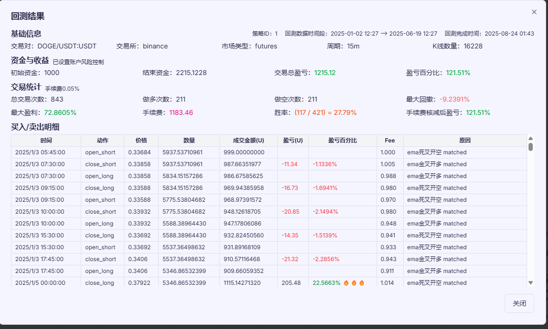Click the 动作 column header
The height and width of the screenshot is (329, 548).
103,141
